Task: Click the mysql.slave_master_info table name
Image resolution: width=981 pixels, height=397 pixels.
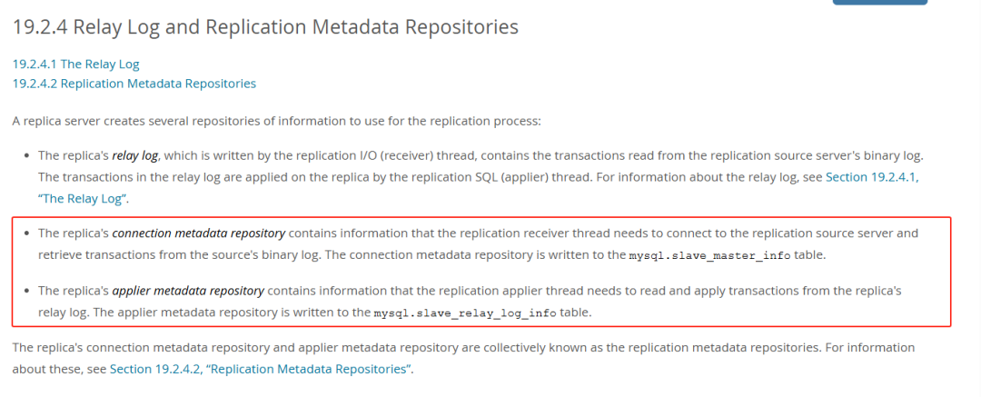Action: tap(709, 255)
